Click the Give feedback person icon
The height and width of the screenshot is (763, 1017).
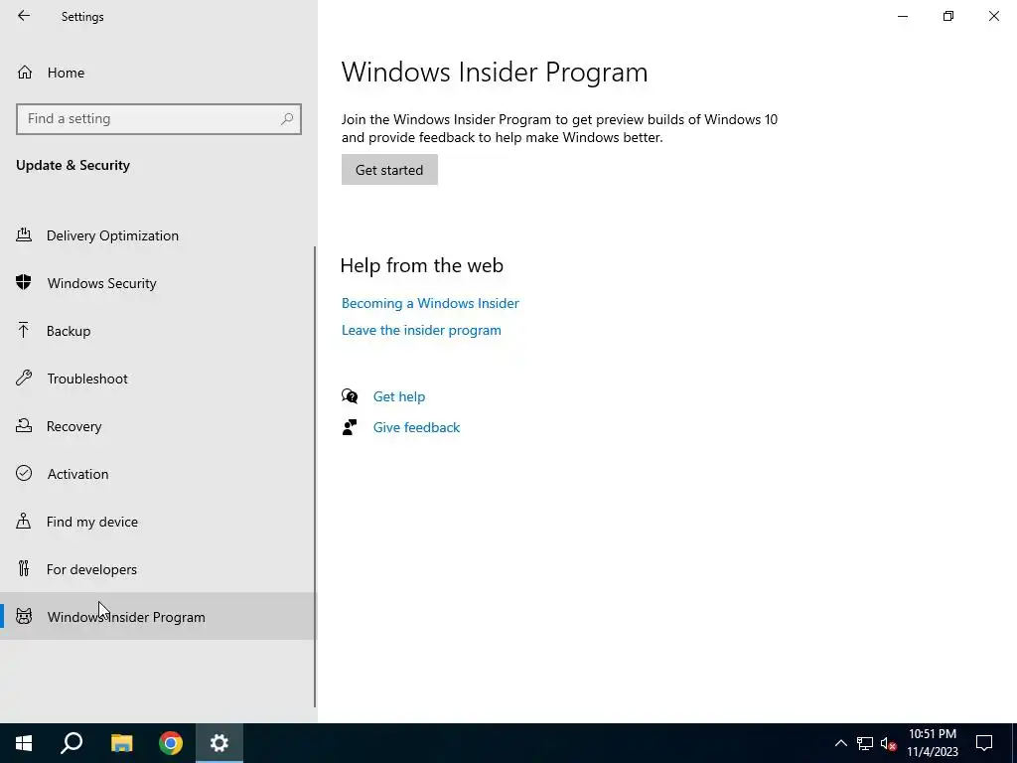point(350,427)
